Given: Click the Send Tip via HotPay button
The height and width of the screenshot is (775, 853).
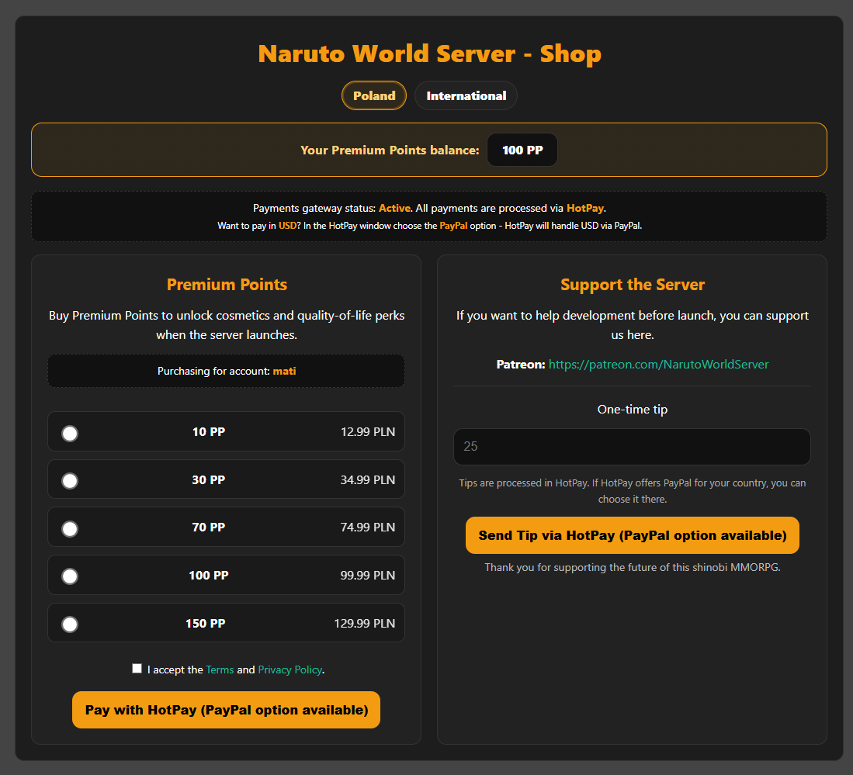Looking at the screenshot, I should pyautogui.click(x=632, y=535).
